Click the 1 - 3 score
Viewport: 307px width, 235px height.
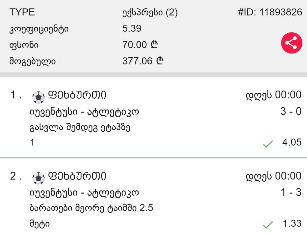coord(291,192)
